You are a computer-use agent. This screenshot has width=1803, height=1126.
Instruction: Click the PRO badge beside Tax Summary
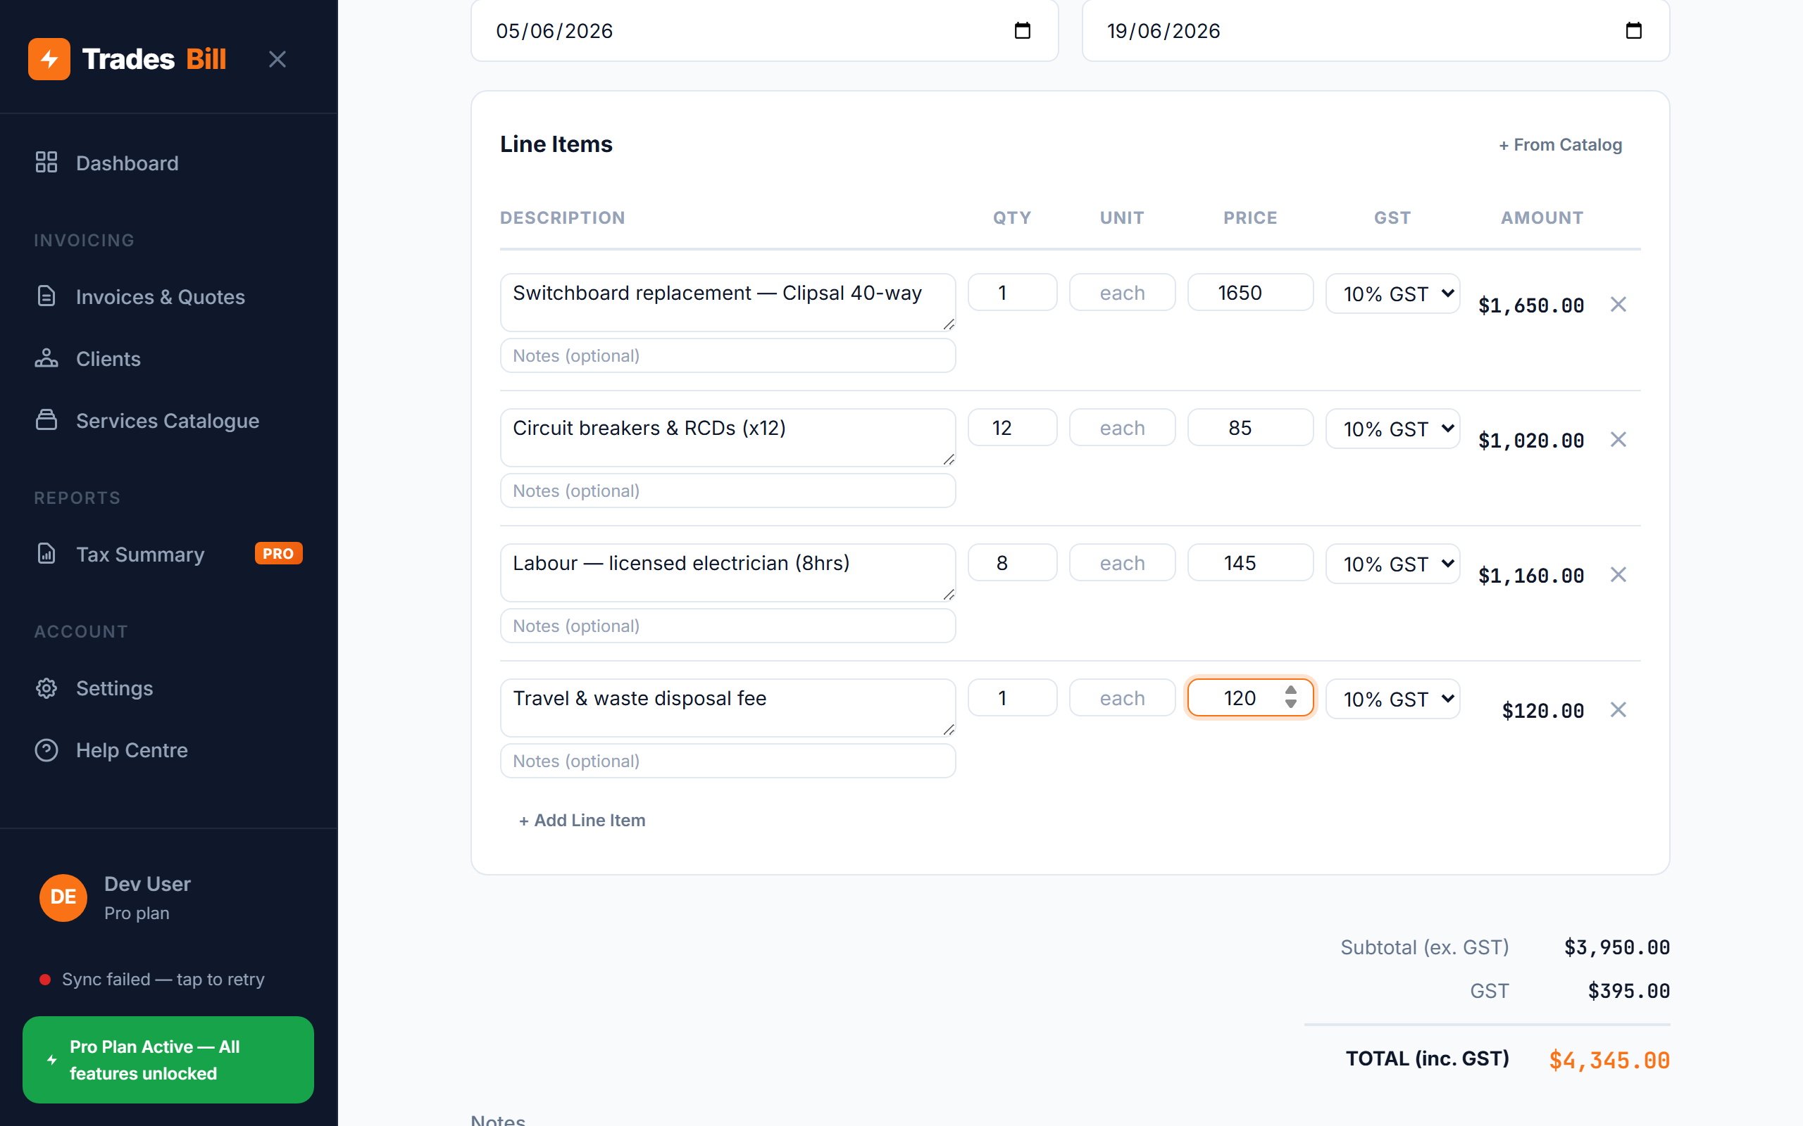(279, 553)
